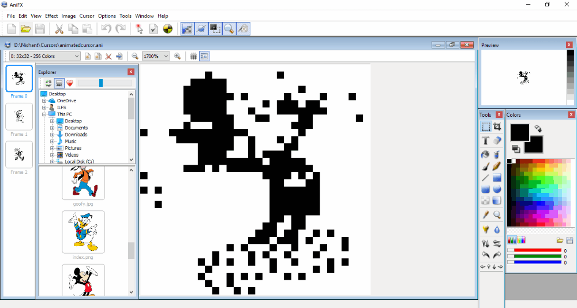
Task: Select the Eraser tool
Action: click(497, 140)
